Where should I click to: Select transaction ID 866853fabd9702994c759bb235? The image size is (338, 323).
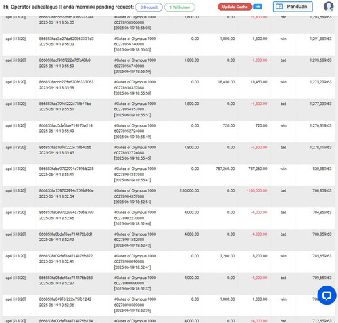coord(66,169)
